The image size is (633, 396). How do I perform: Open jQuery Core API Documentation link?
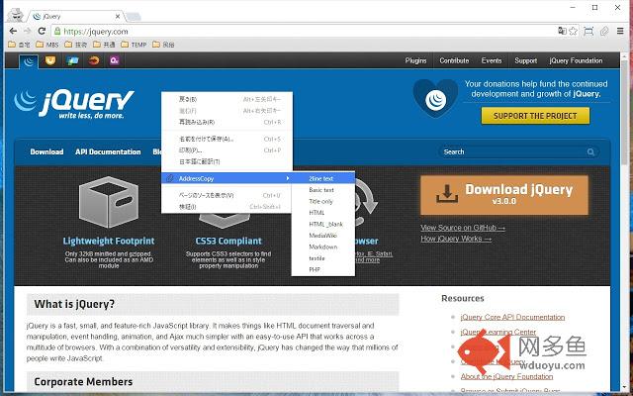(512, 317)
